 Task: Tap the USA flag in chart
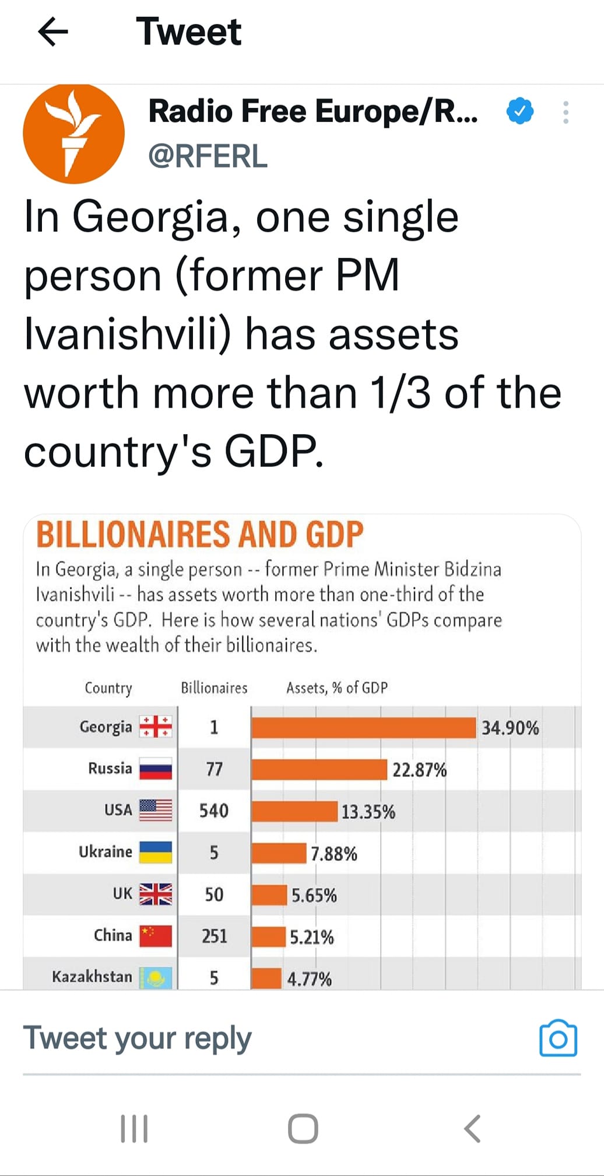(x=156, y=810)
